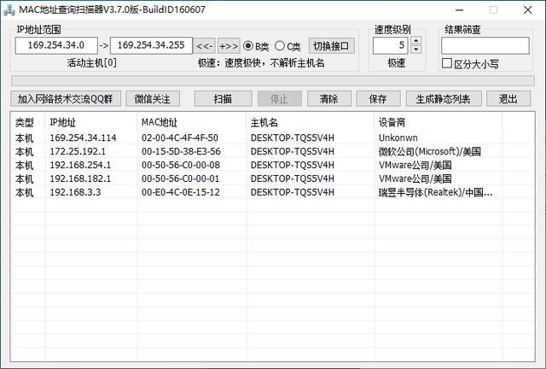Image resolution: width=546 pixels, height=369 pixels.
Task: Click vendor cell 瑞昱半导体(Realtek)
Action: [x=435, y=192]
